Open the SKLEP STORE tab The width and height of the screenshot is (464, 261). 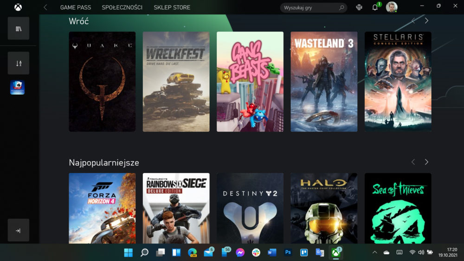coord(172,7)
